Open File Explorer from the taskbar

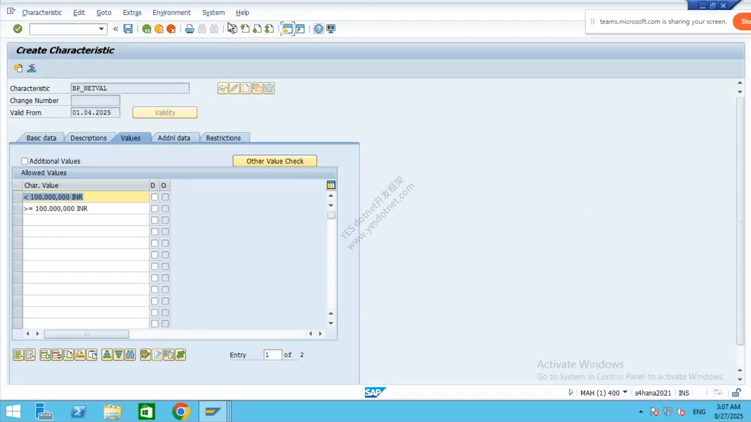pos(113,411)
